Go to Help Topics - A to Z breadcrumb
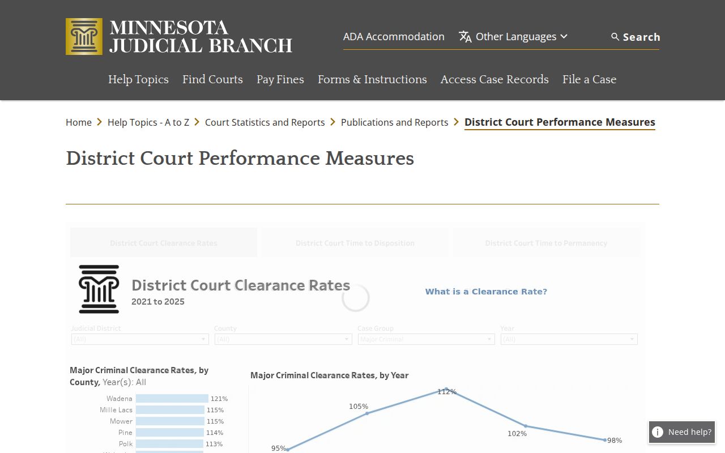Screen dimensions: 725x453 [148, 122]
